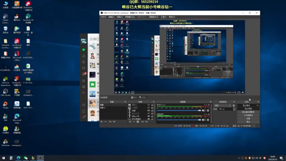Viewport: 286px width, 161px height.
Task: Toggle the lock on the QQ群 source
Action: pyautogui.click(x=152, y=111)
